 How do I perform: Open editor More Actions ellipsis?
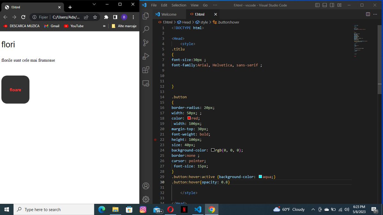point(375,14)
